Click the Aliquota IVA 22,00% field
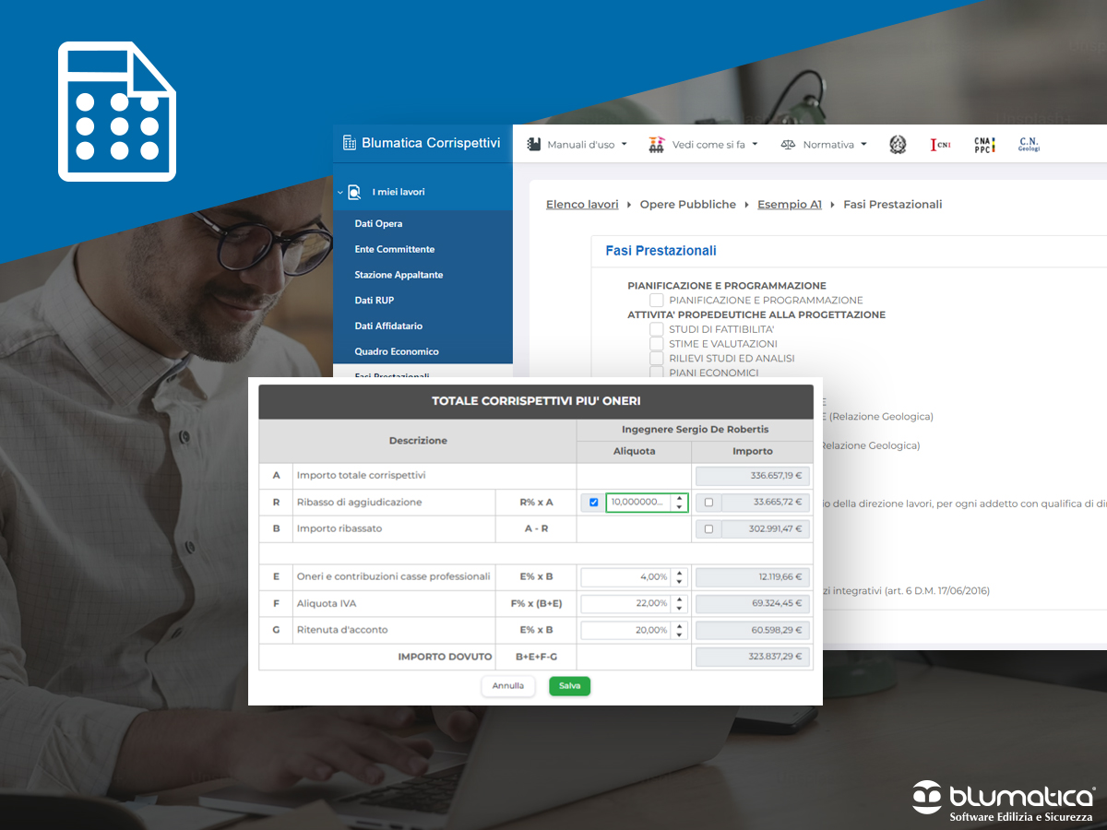 pos(625,603)
